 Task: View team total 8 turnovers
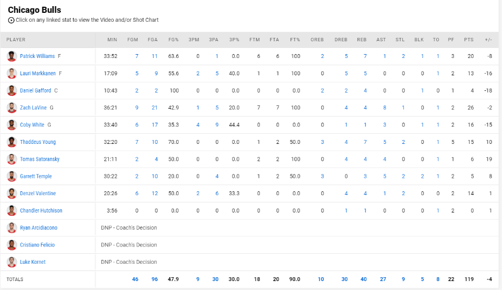[x=438, y=279]
